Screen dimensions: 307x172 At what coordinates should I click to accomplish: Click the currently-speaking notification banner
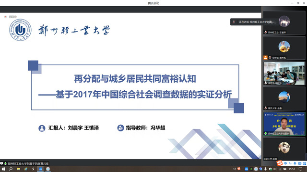point(253,22)
